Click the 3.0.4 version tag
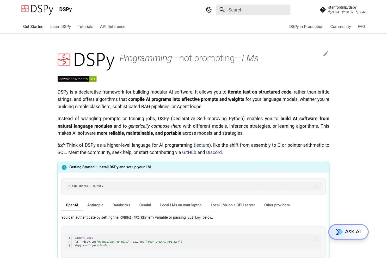Viewport: 387px width, 258px height. click(x=334, y=12)
